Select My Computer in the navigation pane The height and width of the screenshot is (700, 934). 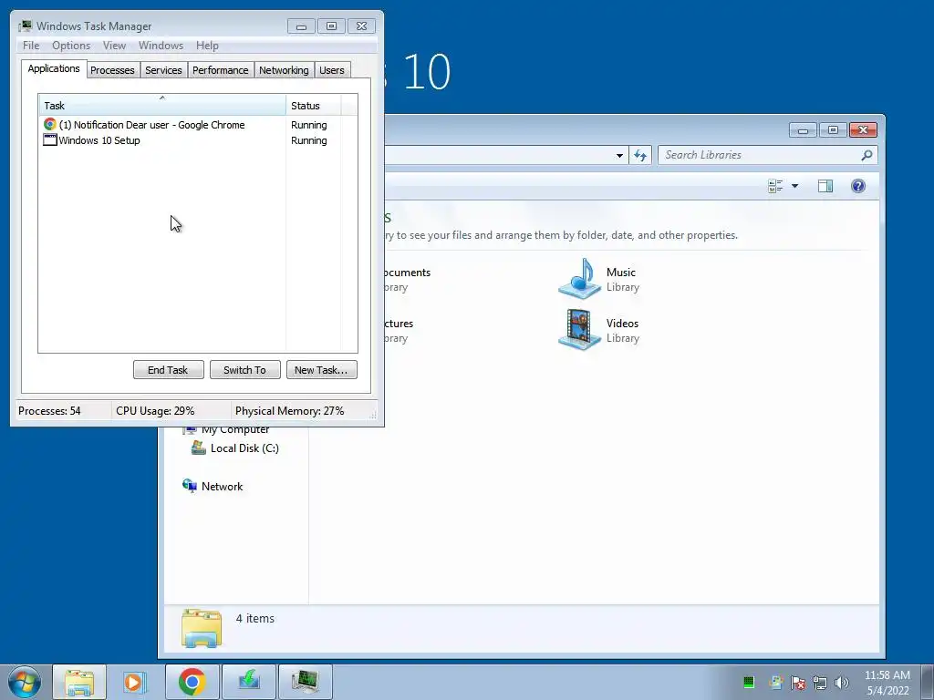pos(226,430)
